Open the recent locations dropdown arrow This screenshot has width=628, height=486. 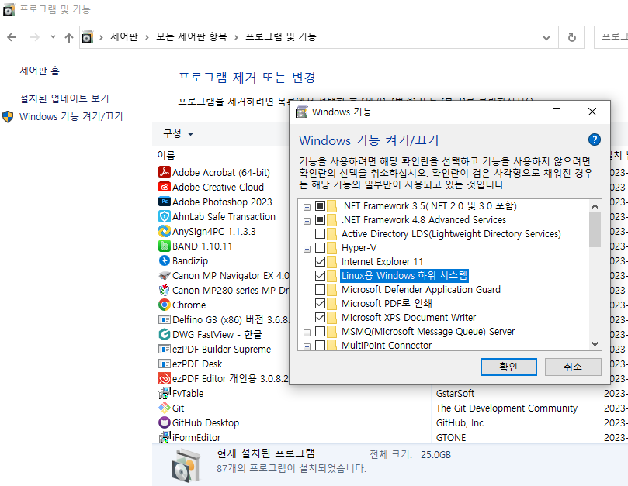[53, 36]
